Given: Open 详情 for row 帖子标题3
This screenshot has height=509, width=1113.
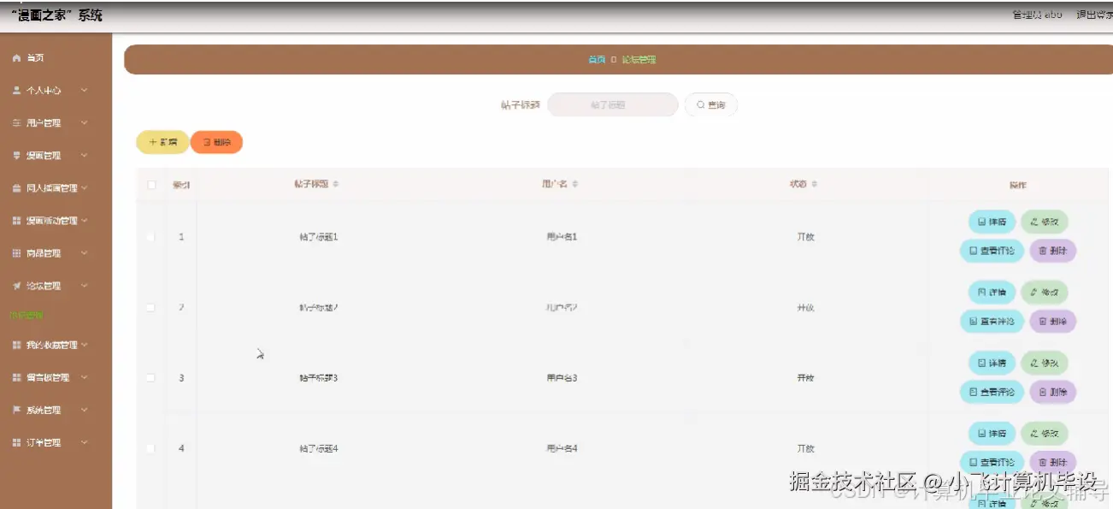Looking at the screenshot, I should (992, 364).
